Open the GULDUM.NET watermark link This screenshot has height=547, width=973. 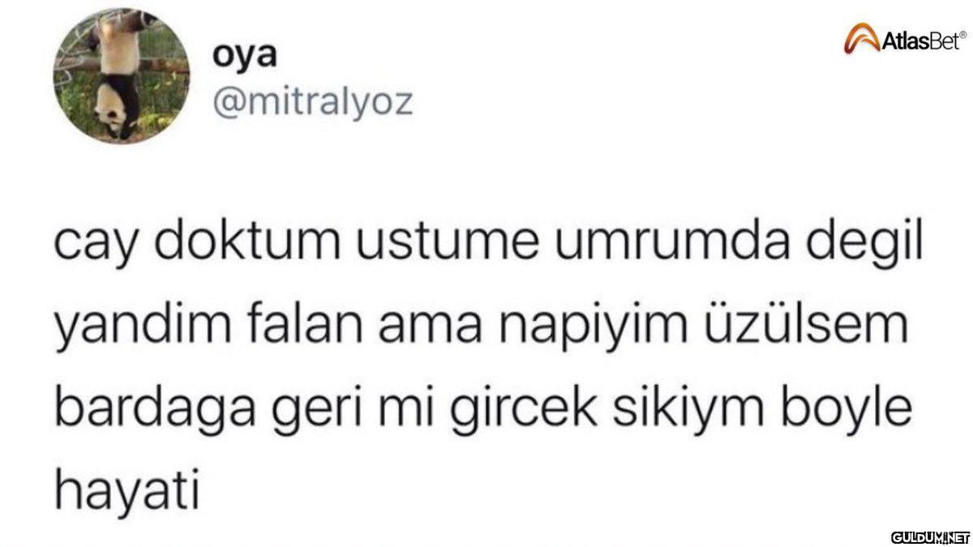coord(931,536)
